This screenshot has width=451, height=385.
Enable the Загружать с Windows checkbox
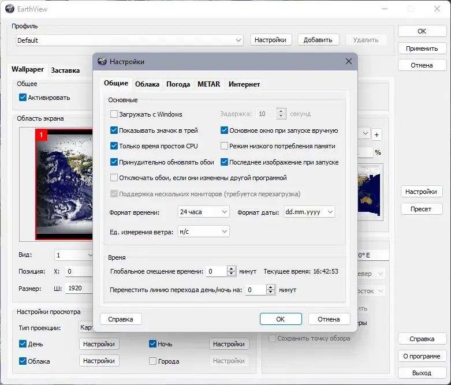(x=114, y=114)
